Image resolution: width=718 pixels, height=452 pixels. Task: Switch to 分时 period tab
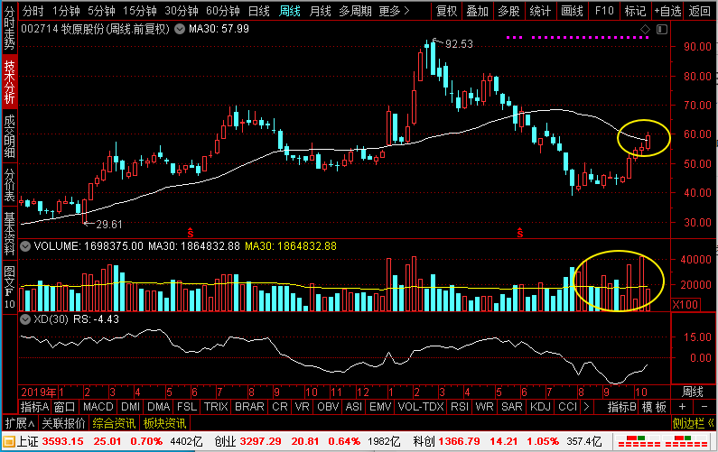click(x=33, y=11)
